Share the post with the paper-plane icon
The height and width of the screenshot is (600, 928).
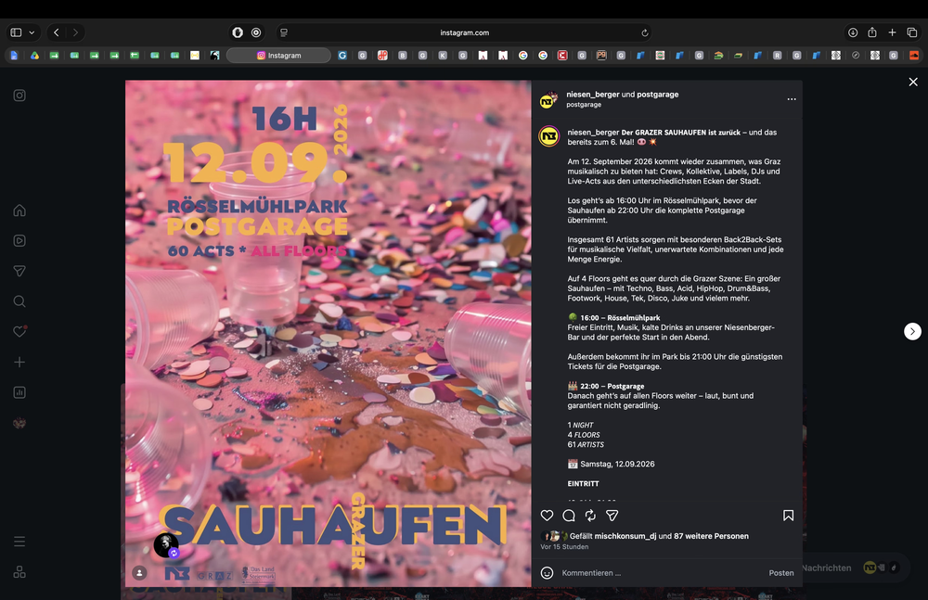tap(612, 516)
